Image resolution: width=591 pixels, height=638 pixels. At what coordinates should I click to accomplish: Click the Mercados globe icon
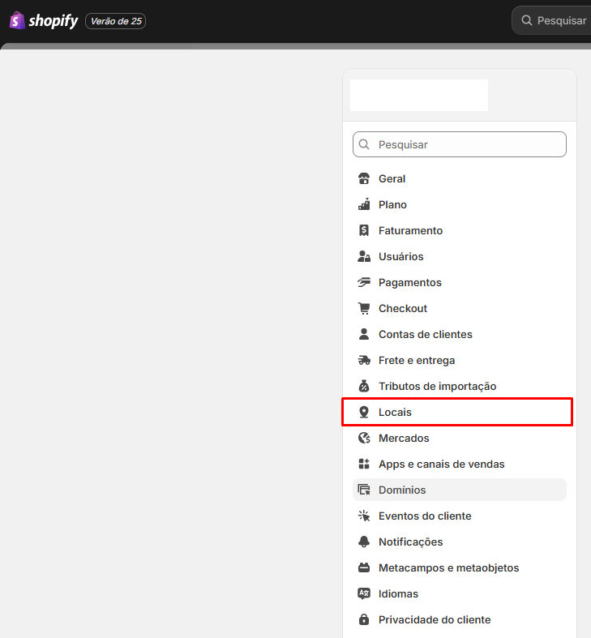tap(364, 439)
